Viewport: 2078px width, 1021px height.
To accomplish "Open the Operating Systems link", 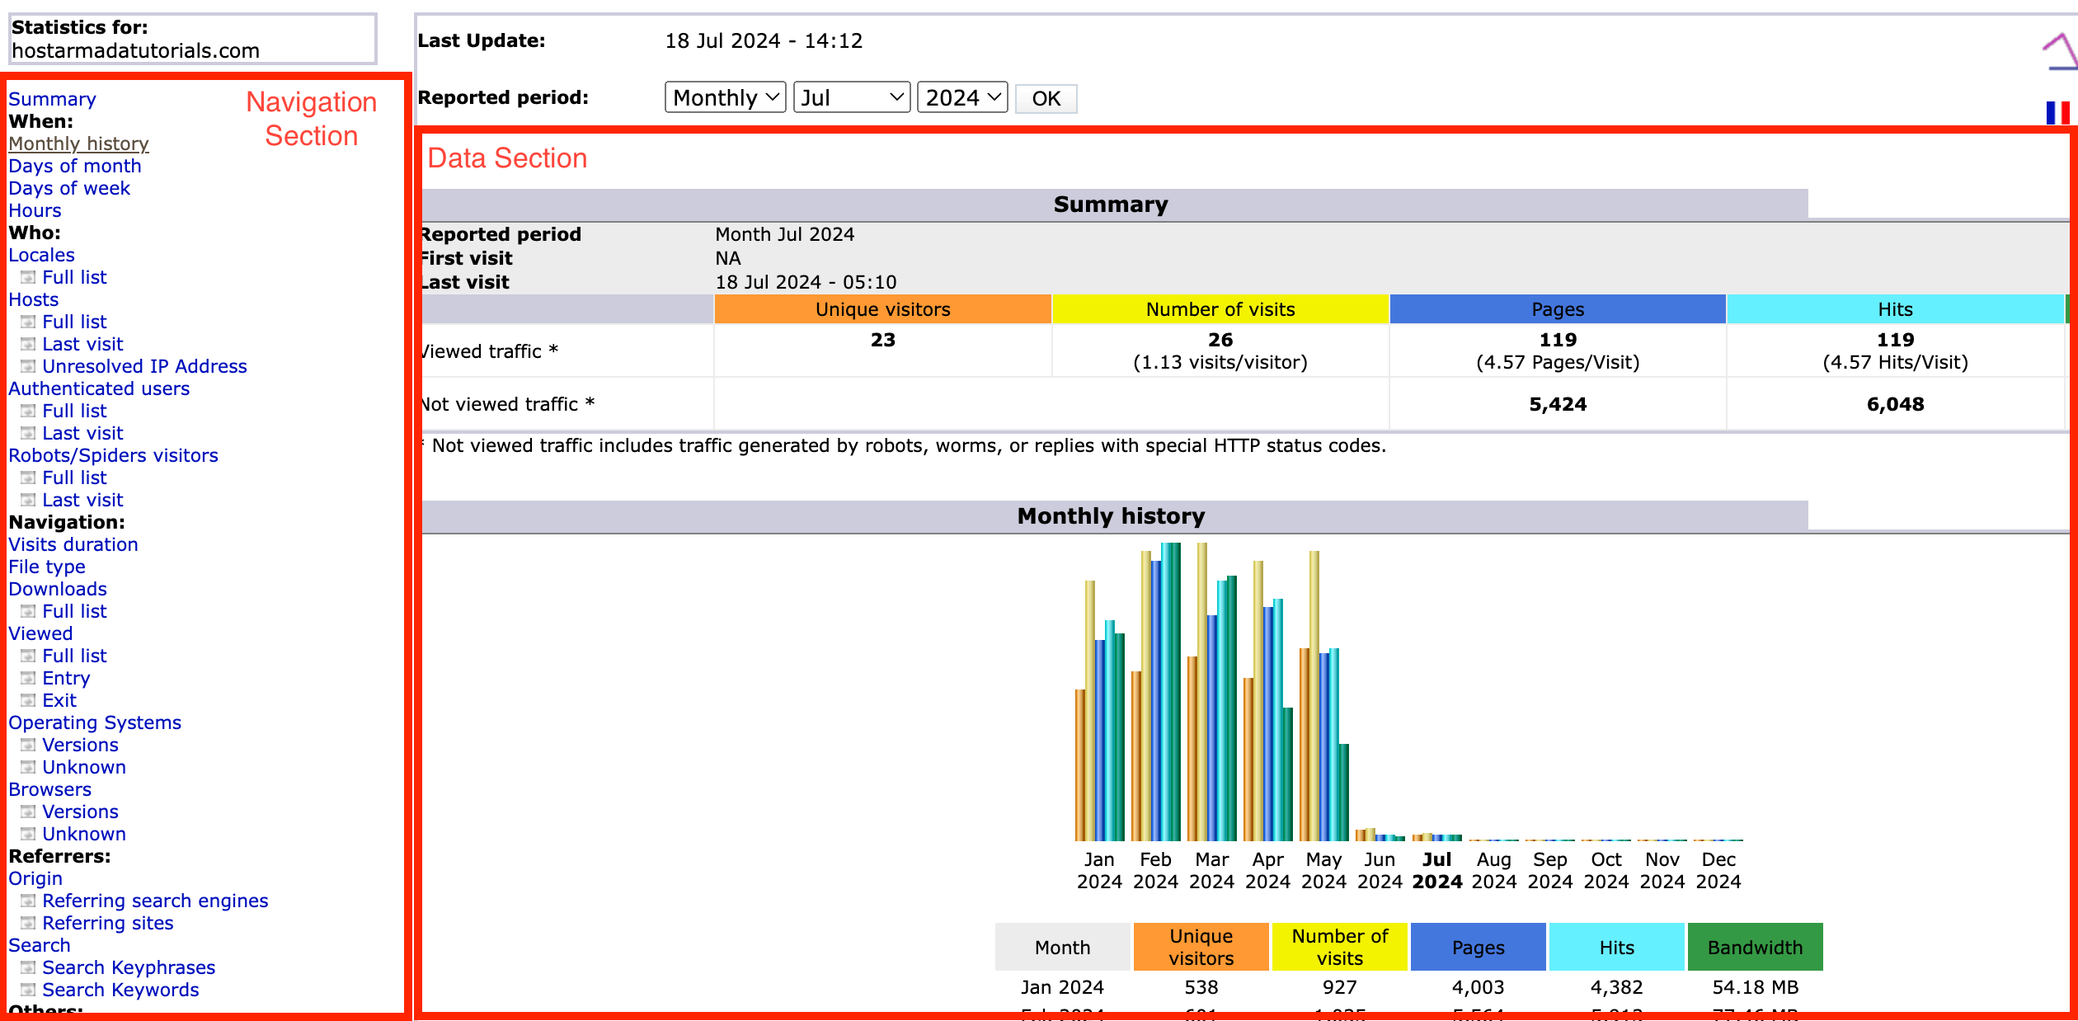I will point(95,722).
